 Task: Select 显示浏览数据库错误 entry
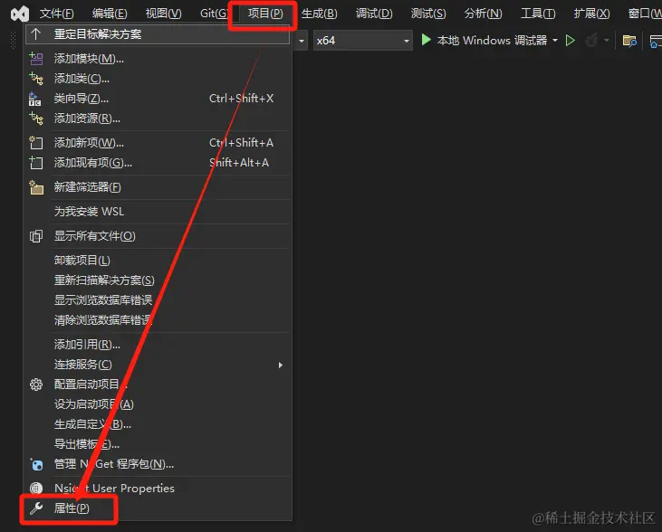[x=158, y=300]
